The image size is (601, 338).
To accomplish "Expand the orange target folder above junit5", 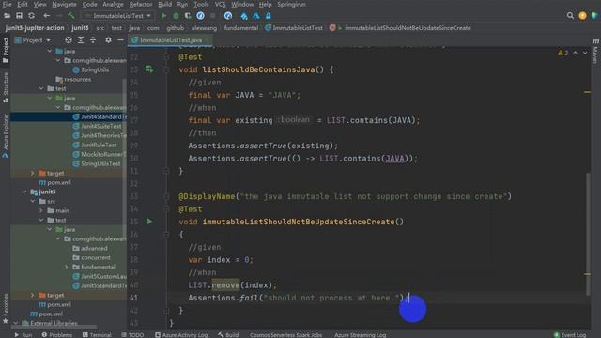I will coord(33,173).
